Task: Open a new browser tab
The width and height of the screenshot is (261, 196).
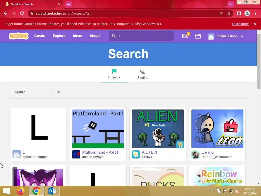Action: tap(69, 4)
